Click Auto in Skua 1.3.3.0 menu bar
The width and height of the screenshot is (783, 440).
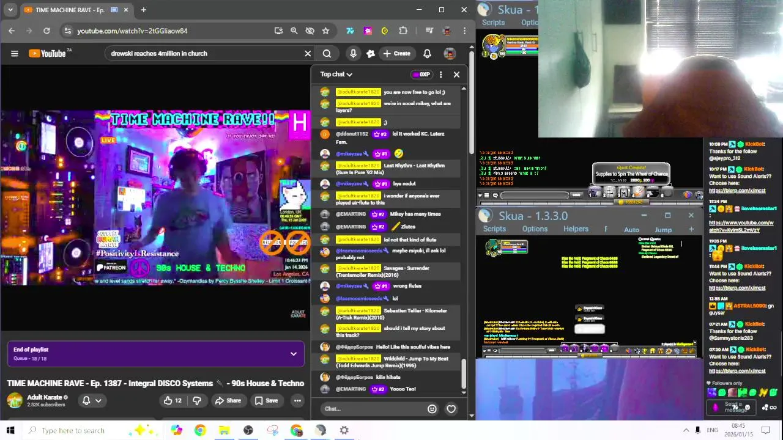tap(631, 230)
